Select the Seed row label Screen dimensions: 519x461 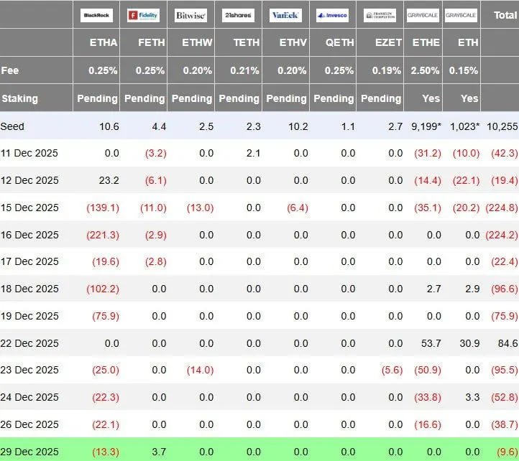tap(13, 126)
